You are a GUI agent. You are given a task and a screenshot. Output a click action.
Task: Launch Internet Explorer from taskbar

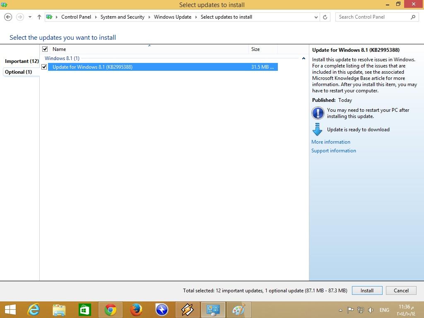(34, 310)
